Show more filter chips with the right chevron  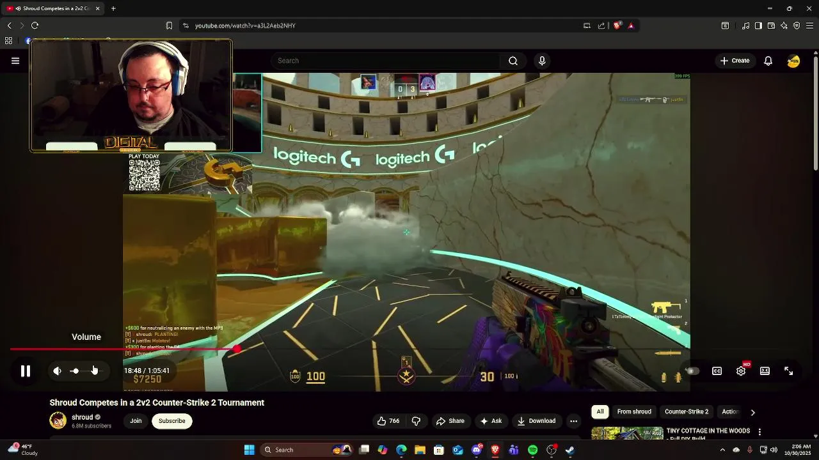[x=752, y=412]
